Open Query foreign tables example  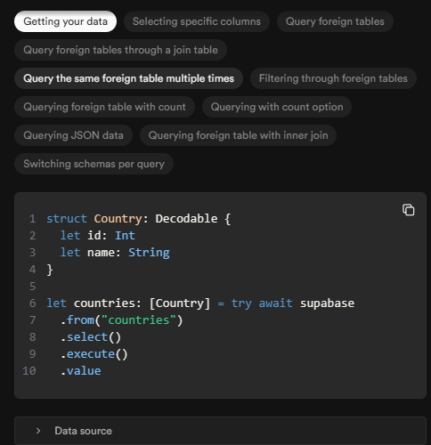click(x=335, y=21)
